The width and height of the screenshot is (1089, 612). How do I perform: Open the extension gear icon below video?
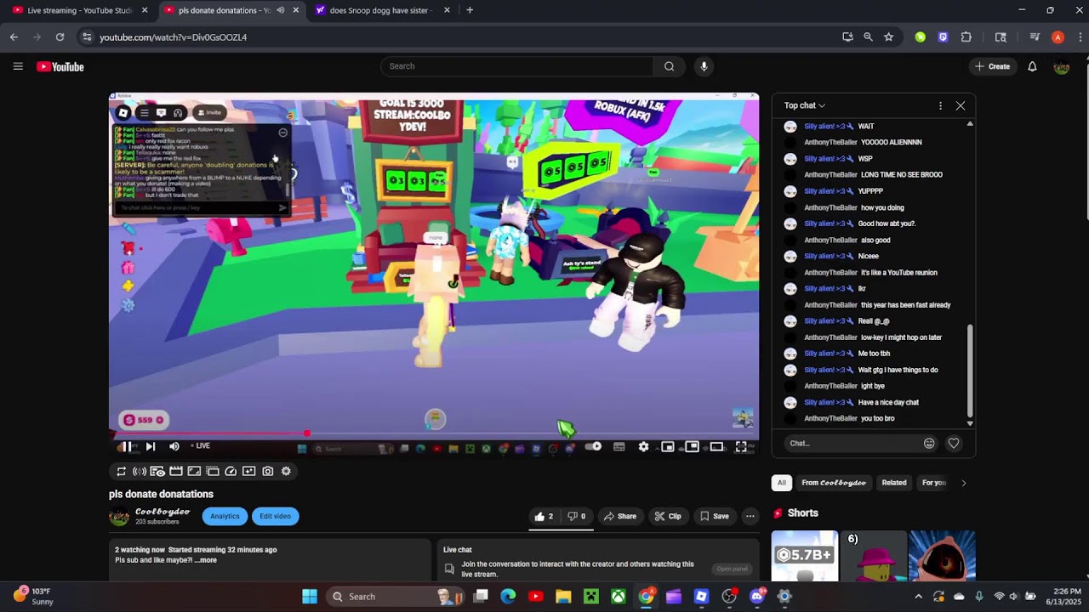(x=286, y=471)
